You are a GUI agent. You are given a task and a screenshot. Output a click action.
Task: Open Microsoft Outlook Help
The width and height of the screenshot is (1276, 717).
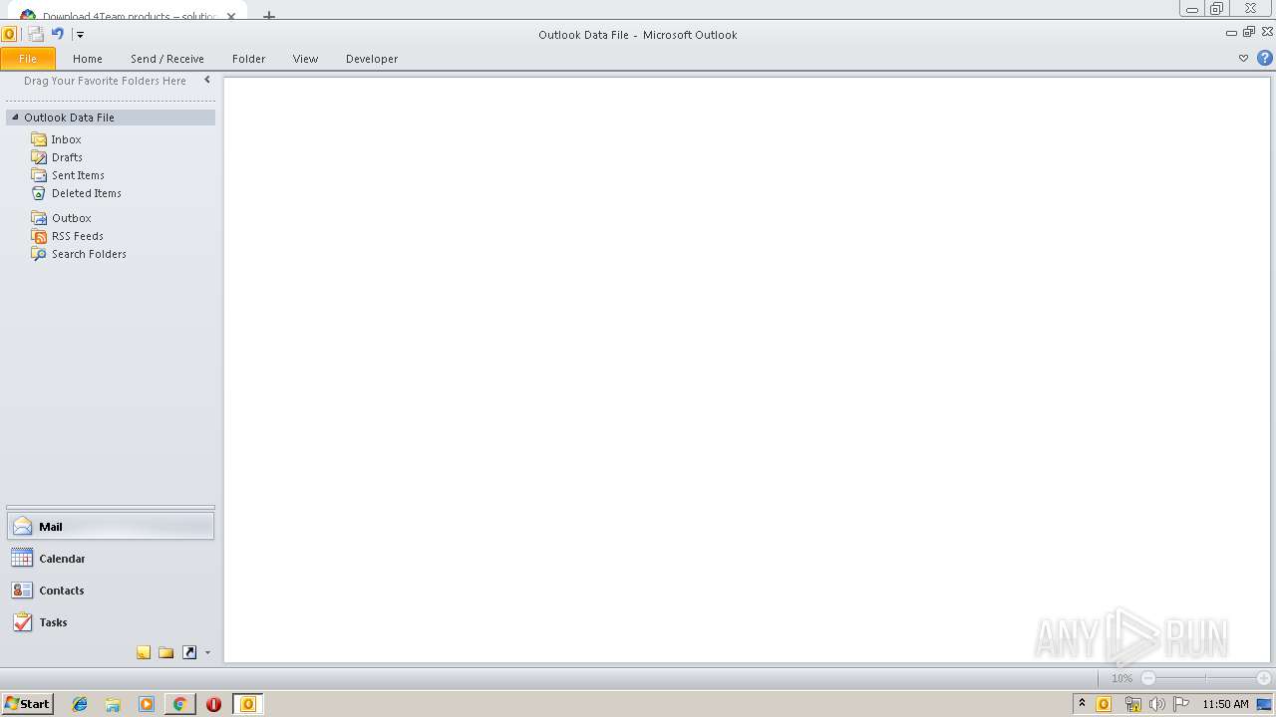point(1265,58)
